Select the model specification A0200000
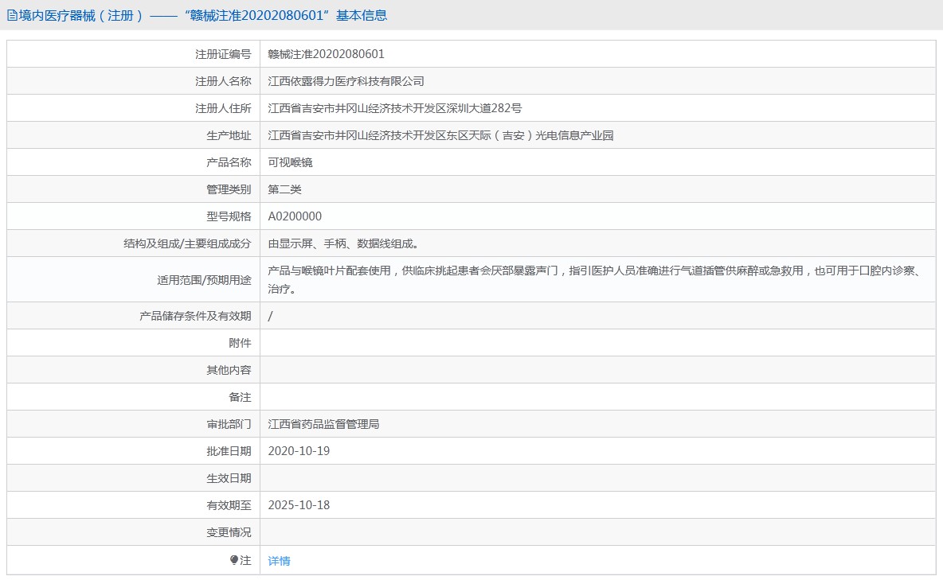This screenshot has height=580, width=943. (295, 216)
